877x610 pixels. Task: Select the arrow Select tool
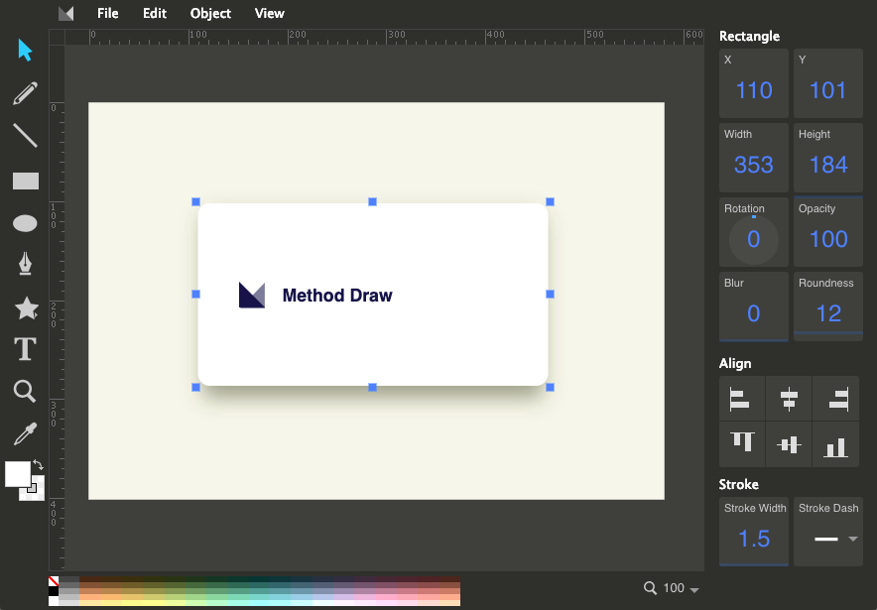click(x=25, y=51)
